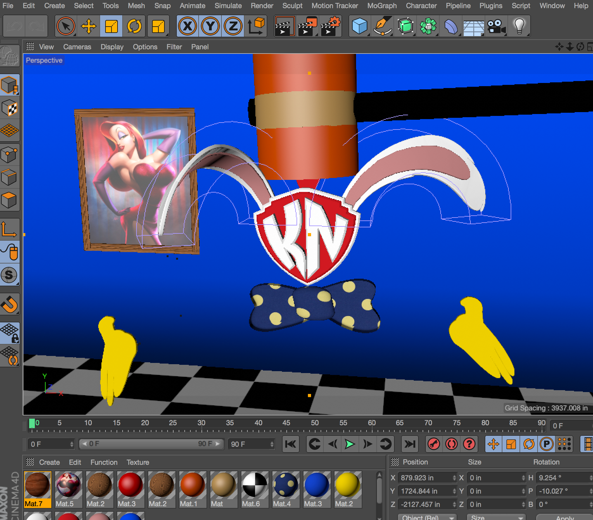Click the Record Active Objects keyframe button
The image size is (593, 520).
[x=434, y=444]
